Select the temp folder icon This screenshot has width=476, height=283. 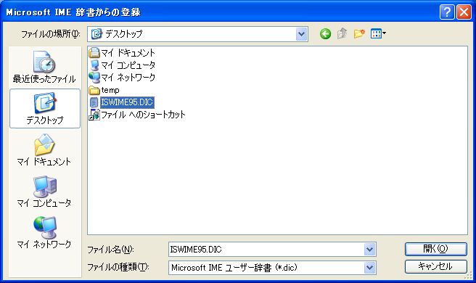[94, 90]
